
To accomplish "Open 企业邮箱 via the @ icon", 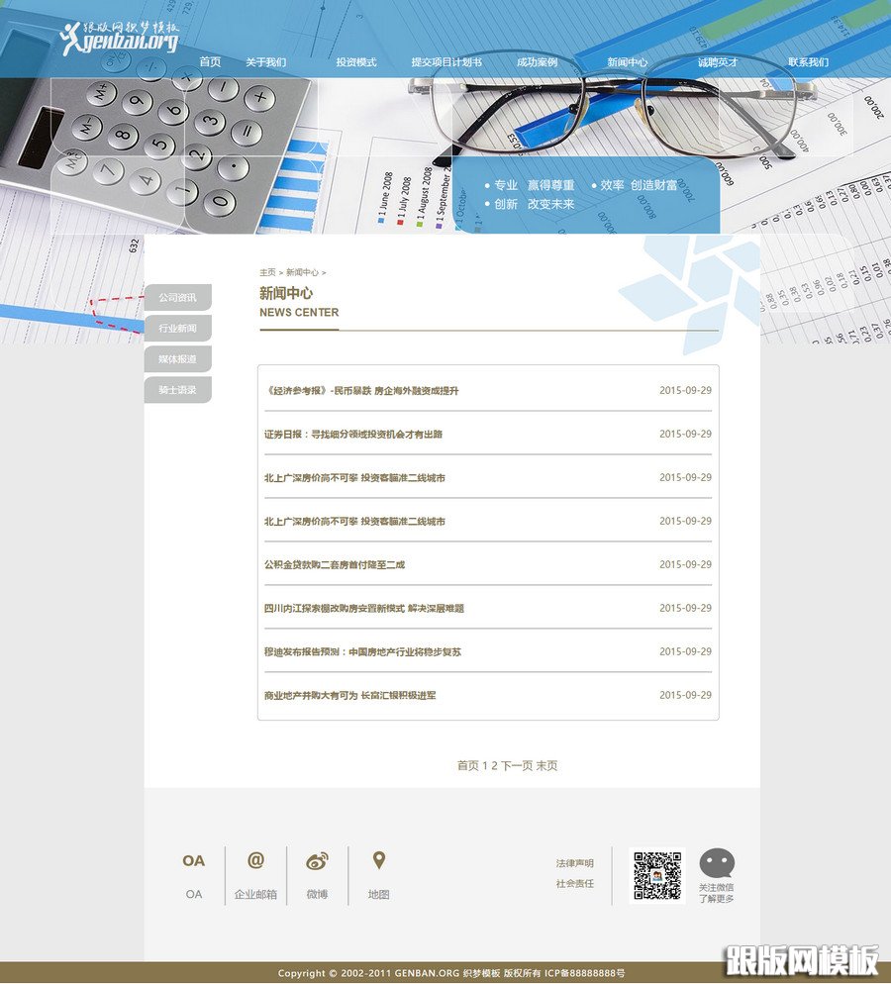I will (255, 861).
